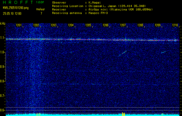This screenshot has width=182, height=116.
Task: Click the 1.0 frequency axis label
Action: [x=2, y=52]
